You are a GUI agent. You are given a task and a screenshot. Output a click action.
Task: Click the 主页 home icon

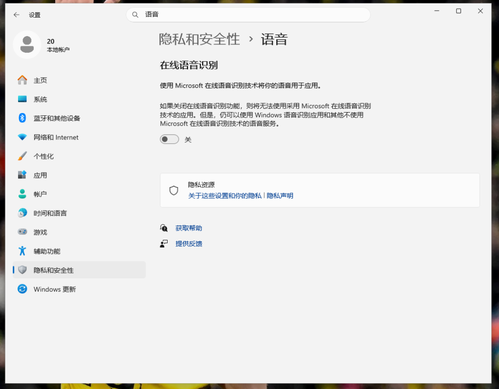[x=22, y=80]
